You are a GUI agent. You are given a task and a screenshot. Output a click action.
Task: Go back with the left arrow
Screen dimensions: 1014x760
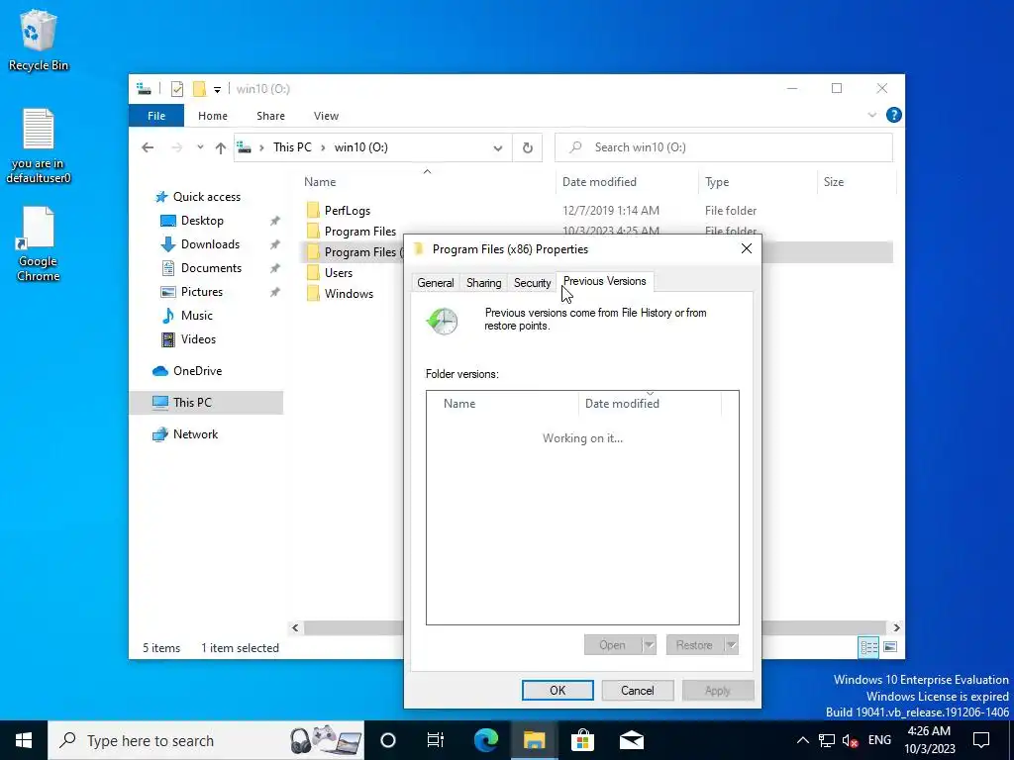click(148, 147)
